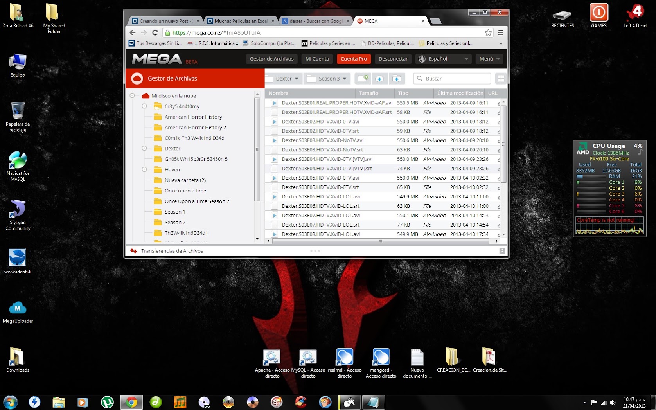Viewport: 656px width, 410px height.
Task: Open the Español language dropdown
Action: pos(444,59)
